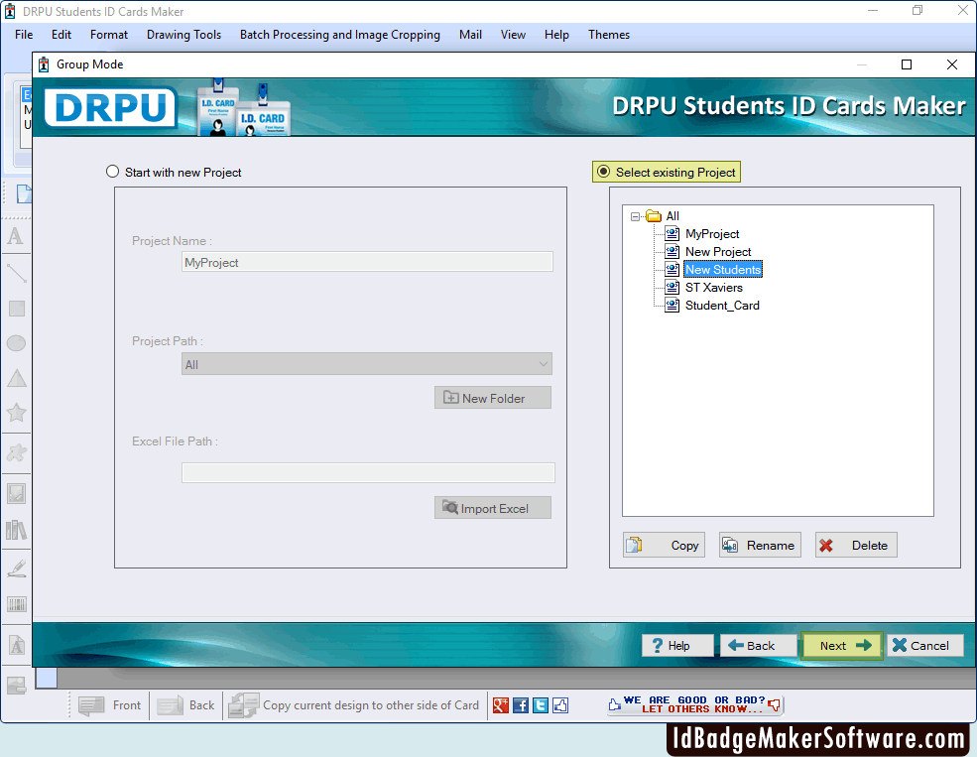Open the Edit menu
977x757 pixels.
tap(61, 35)
